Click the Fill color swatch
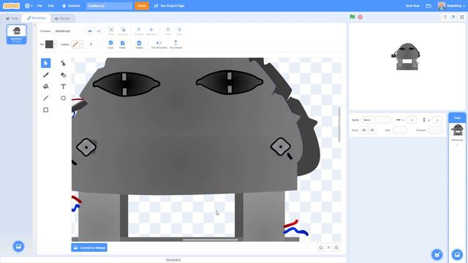Screen dimensions: 468x263 (x=49, y=45)
